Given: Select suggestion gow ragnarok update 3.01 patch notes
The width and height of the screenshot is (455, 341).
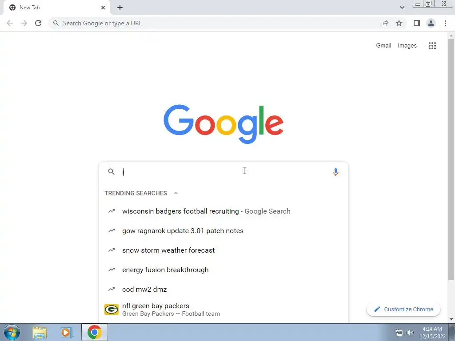Looking at the screenshot, I should (224, 231).
